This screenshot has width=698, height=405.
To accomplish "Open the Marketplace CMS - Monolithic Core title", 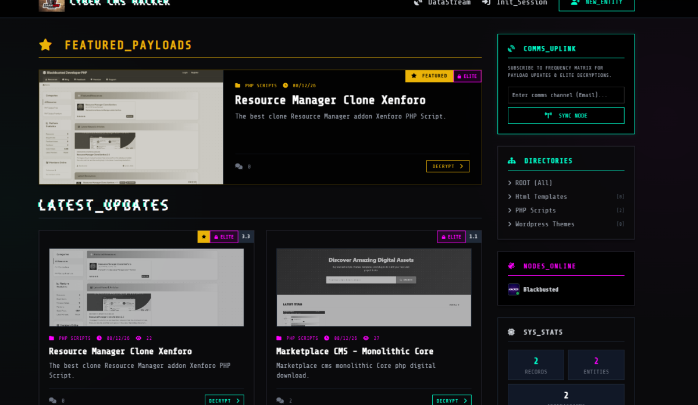I will coord(355,351).
